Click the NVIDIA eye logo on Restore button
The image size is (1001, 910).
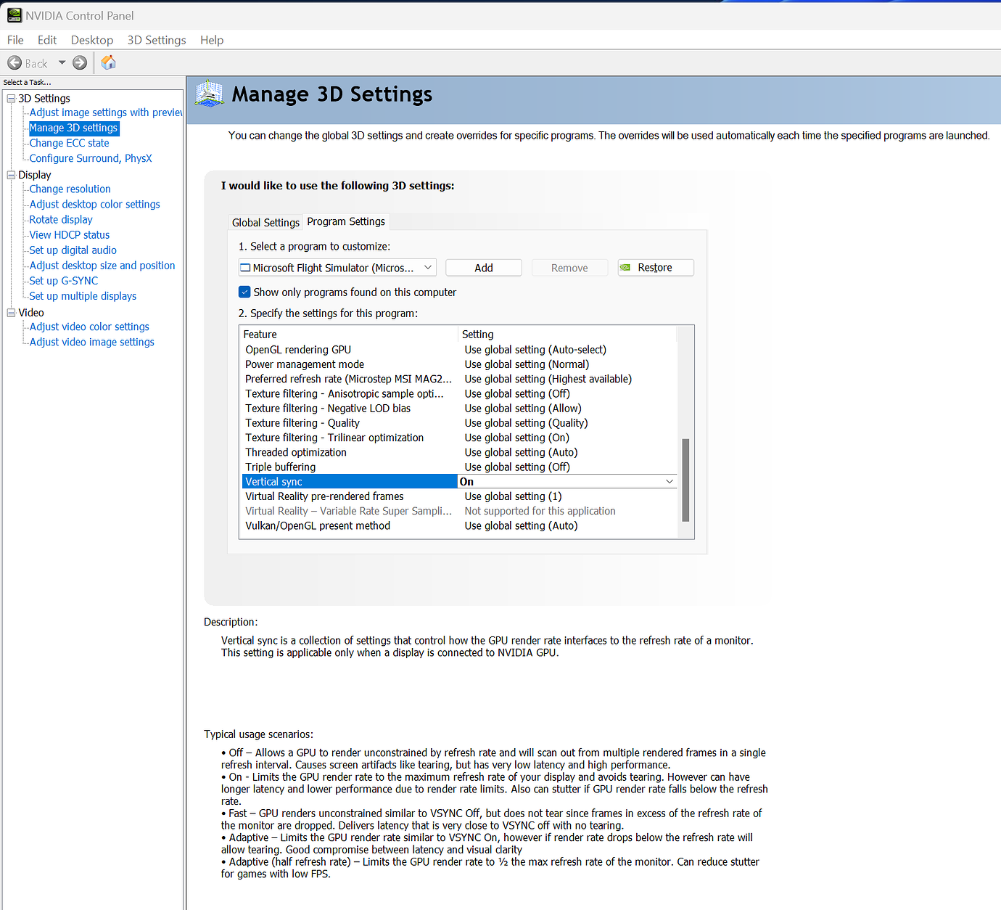626,268
